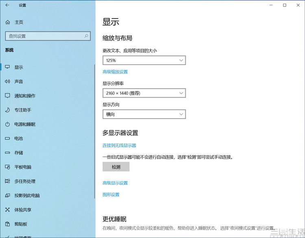
Task: Click the notification icon beside 通知和操作
Action: 7,95
